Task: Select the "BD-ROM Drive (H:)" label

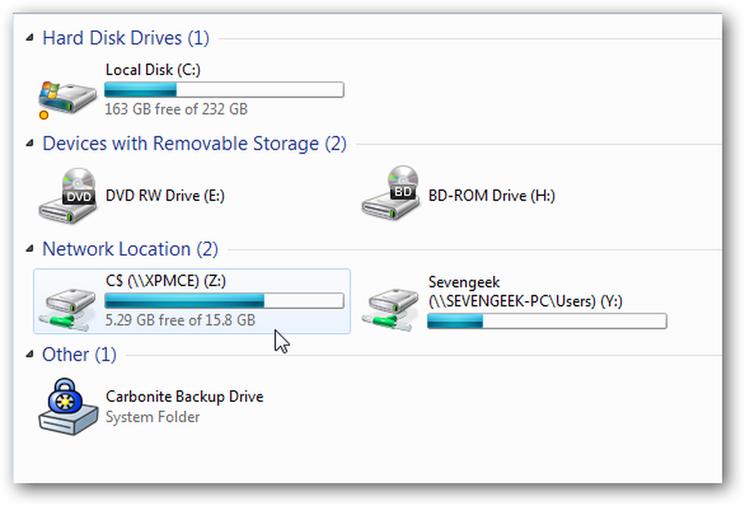Action: pyautogui.click(x=492, y=196)
